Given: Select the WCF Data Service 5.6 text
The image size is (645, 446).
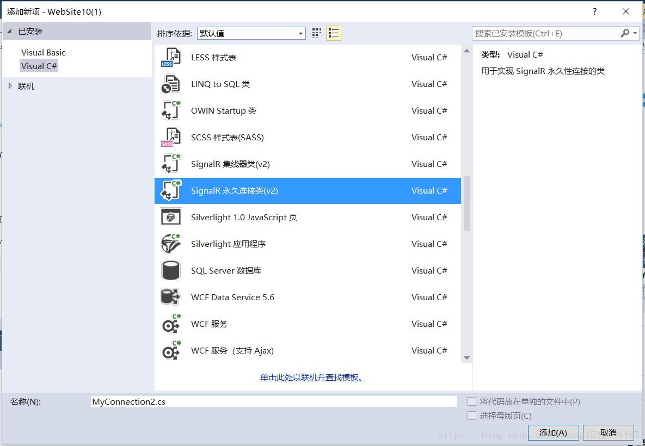Looking at the screenshot, I should tap(232, 297).
